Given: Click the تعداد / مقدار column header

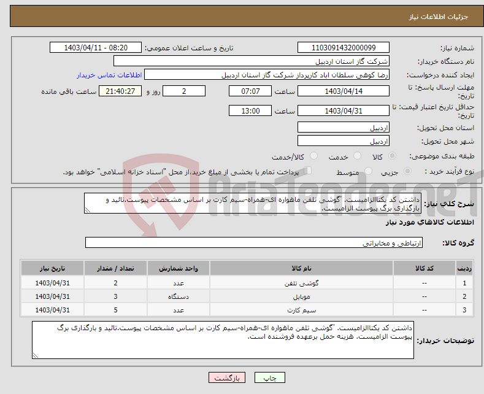Looking at the screenshot, I should click(115, 268).
